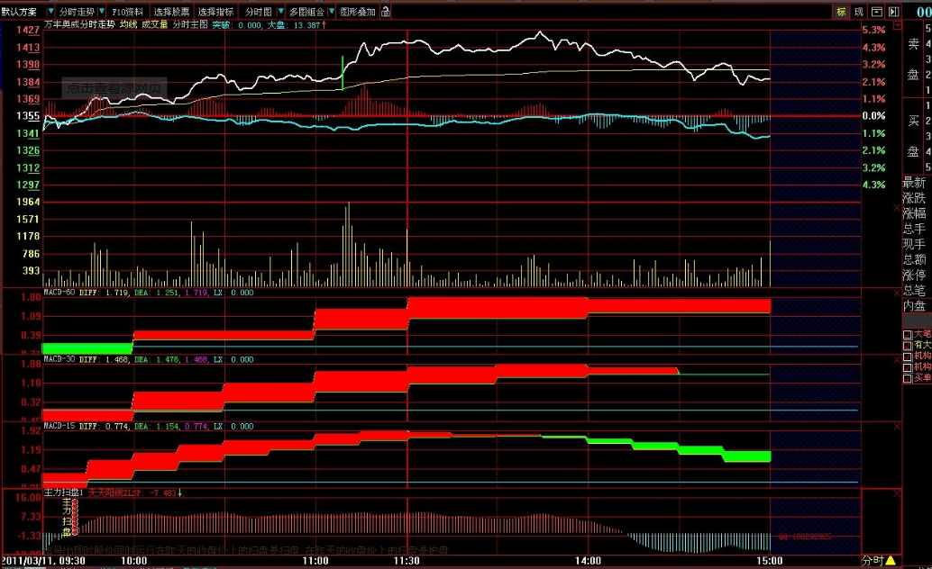Open the 选择指标 menu
The height and width of the screenshot is (569, 932).
point(216,12)
